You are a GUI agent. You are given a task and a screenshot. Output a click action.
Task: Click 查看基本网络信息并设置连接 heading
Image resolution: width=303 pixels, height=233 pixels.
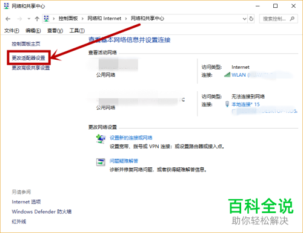130,40
